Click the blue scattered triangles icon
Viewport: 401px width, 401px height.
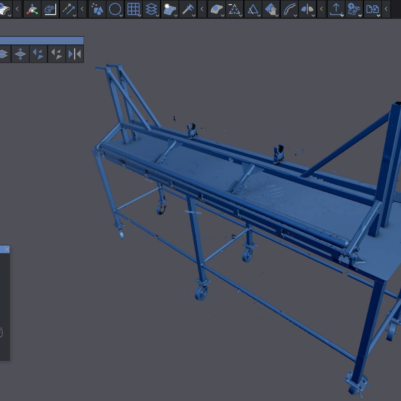[38, 54]
